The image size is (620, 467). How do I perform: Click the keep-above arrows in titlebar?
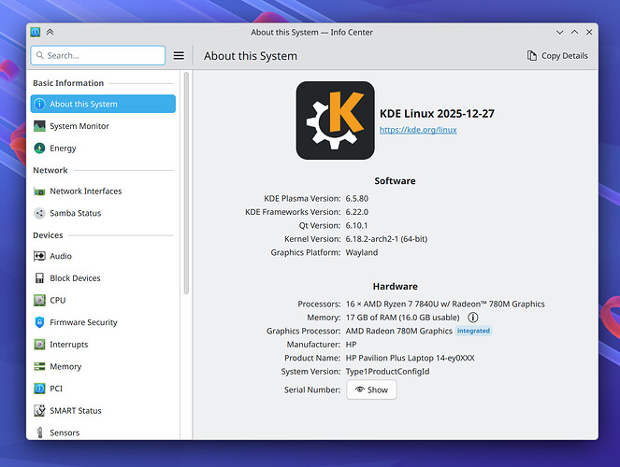pyautogui.click(x=50, y=33)
